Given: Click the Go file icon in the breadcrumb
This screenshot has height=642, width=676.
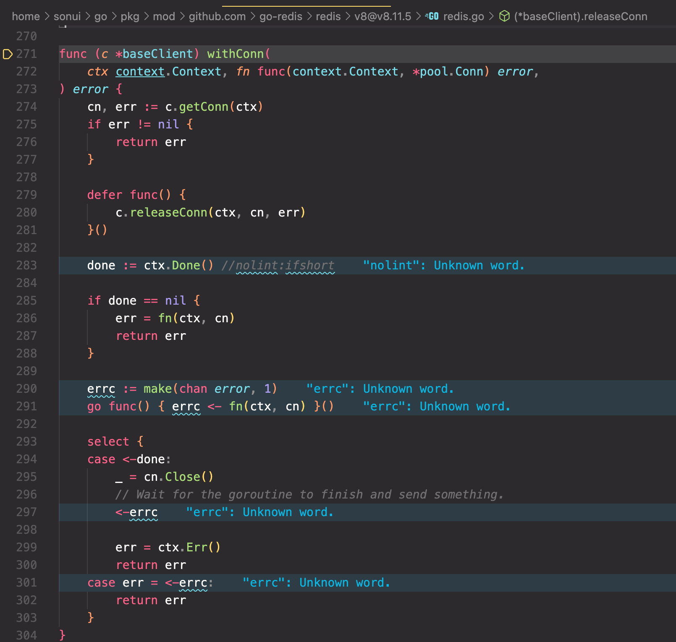Looking at the screenshot, I should pyautogui.click(x=432, y=16).
